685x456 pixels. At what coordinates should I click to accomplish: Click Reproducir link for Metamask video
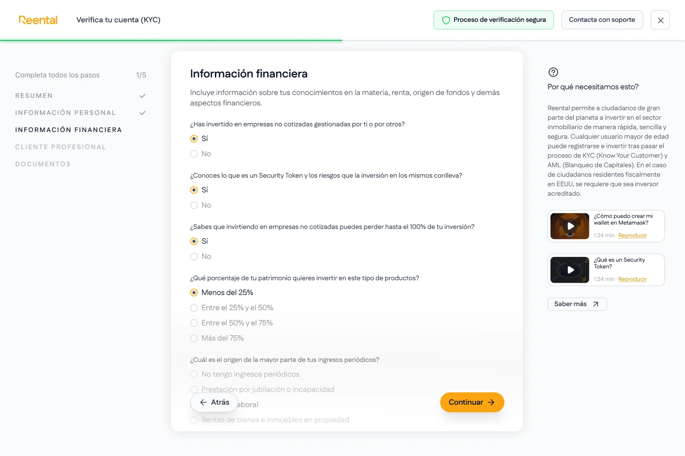[x=632, y=236]
